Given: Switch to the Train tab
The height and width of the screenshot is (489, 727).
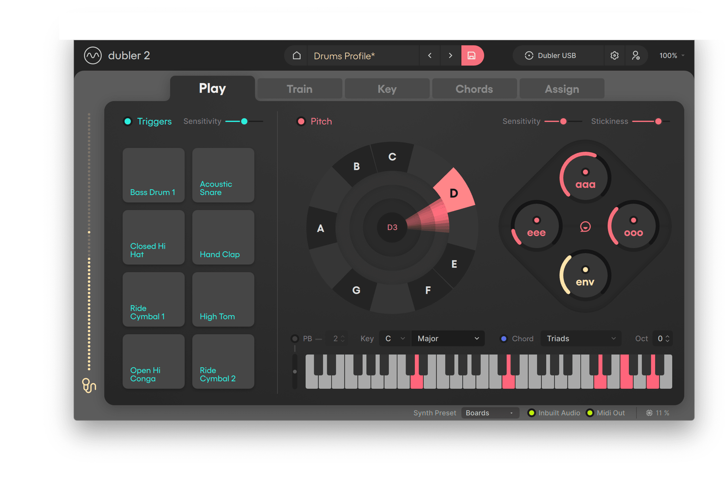Looking at the screenshot, I should [299, 89].
